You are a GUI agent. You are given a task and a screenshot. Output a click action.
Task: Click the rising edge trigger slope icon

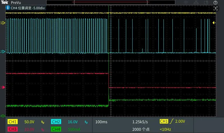click(171, 121)
